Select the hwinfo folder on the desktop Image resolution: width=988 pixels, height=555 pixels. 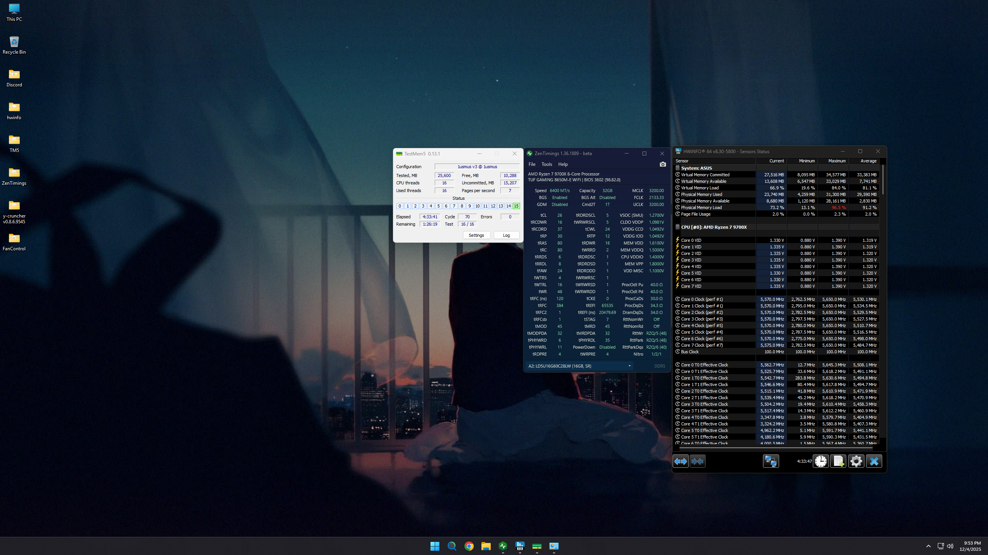pyautogui.click(x=14, y=111)
